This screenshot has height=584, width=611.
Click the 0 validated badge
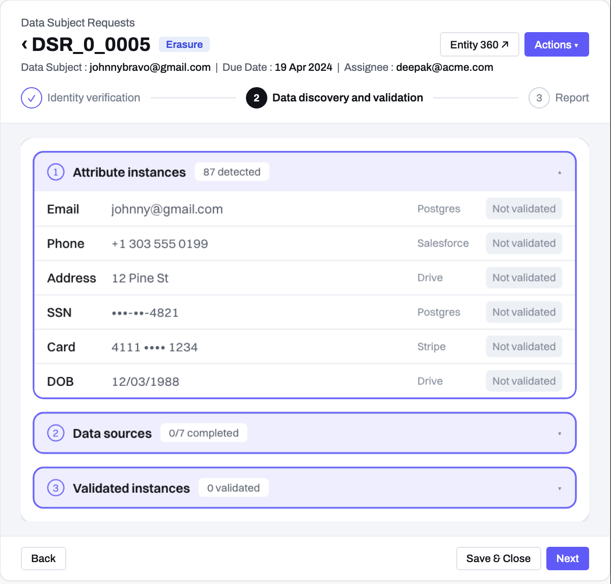coord(234,488)
